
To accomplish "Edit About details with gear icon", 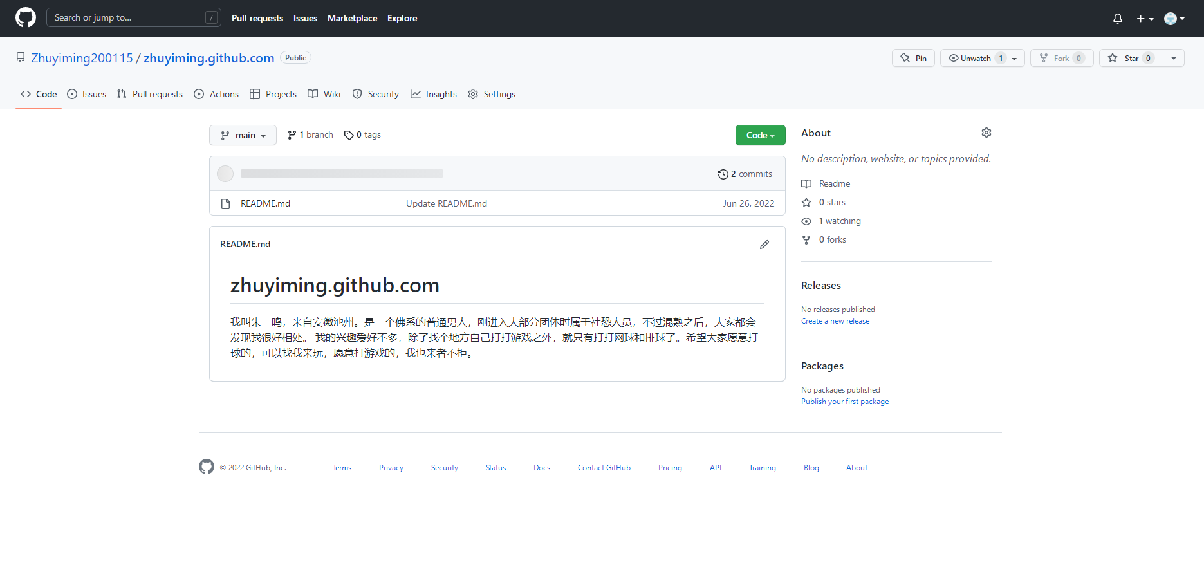I will [986, 133].
